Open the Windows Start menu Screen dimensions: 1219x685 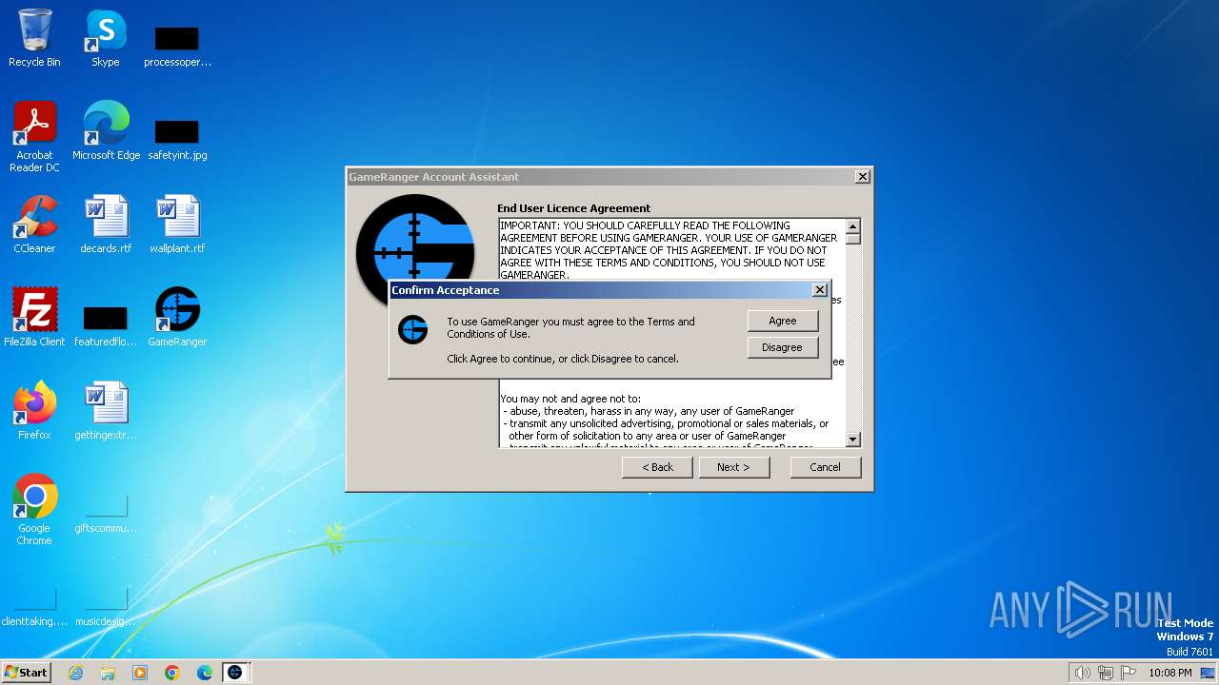(26, 673)
